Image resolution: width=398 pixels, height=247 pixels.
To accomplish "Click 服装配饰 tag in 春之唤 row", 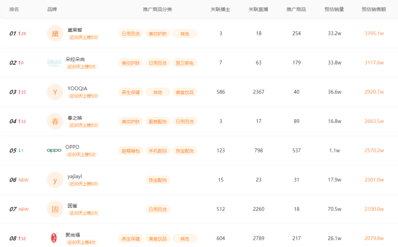I will click(x=158, y=121).
